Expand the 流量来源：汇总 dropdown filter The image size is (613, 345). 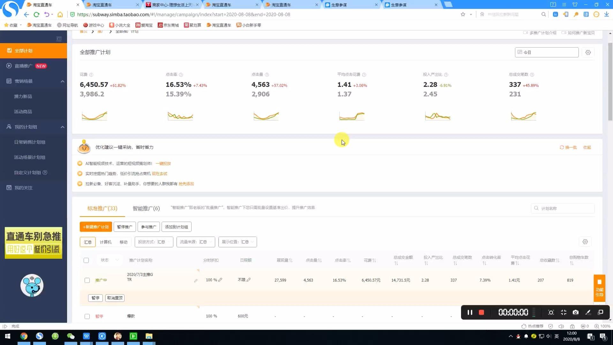(x=195, y=242)
